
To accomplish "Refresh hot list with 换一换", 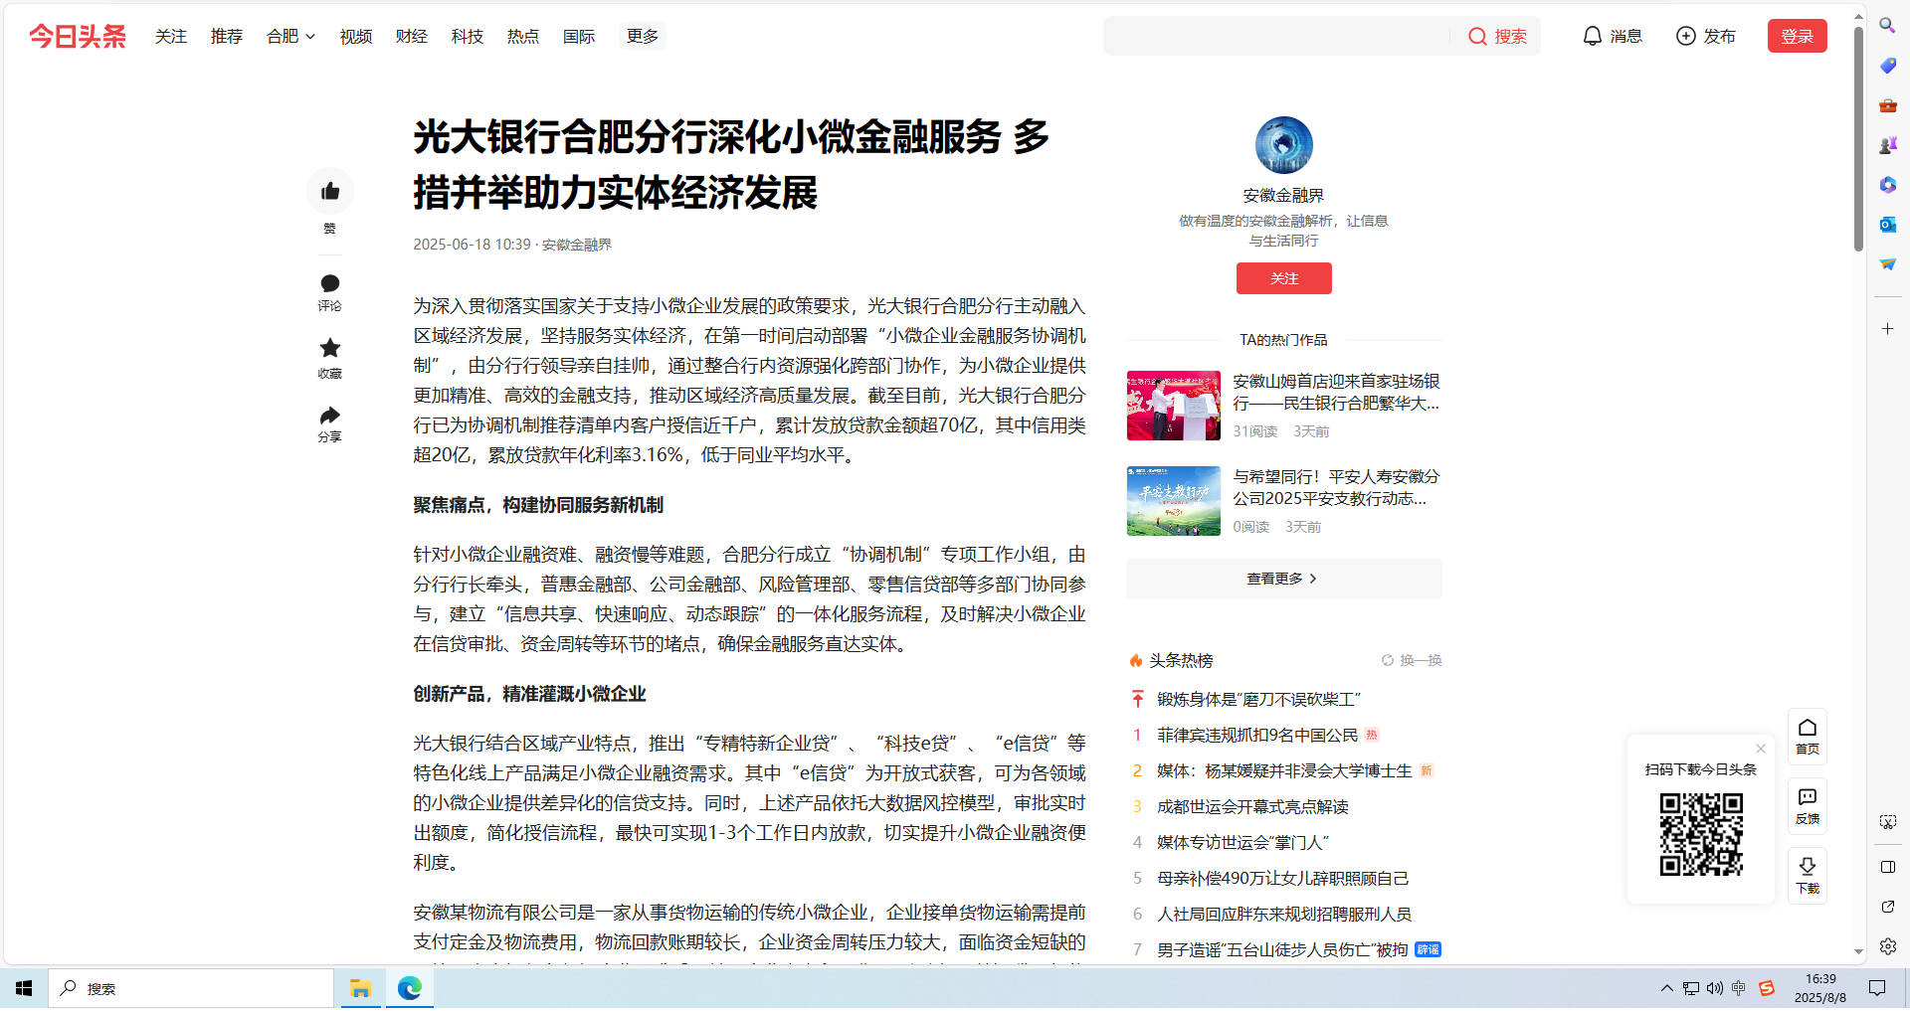I will [x=1412, y=660].
